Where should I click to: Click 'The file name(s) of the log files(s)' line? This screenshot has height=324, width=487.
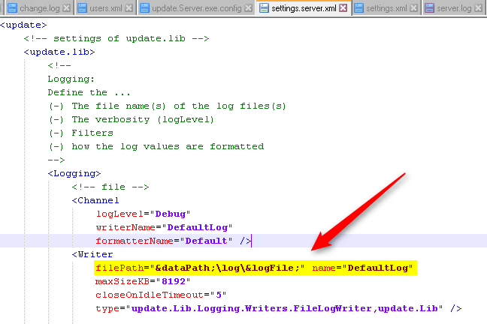coord(167,106)
